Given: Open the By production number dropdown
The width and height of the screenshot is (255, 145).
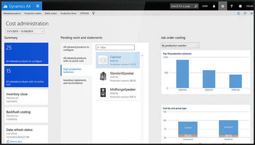Looking at the screenshot, I should pyautogui.click(x=180, y=46).
